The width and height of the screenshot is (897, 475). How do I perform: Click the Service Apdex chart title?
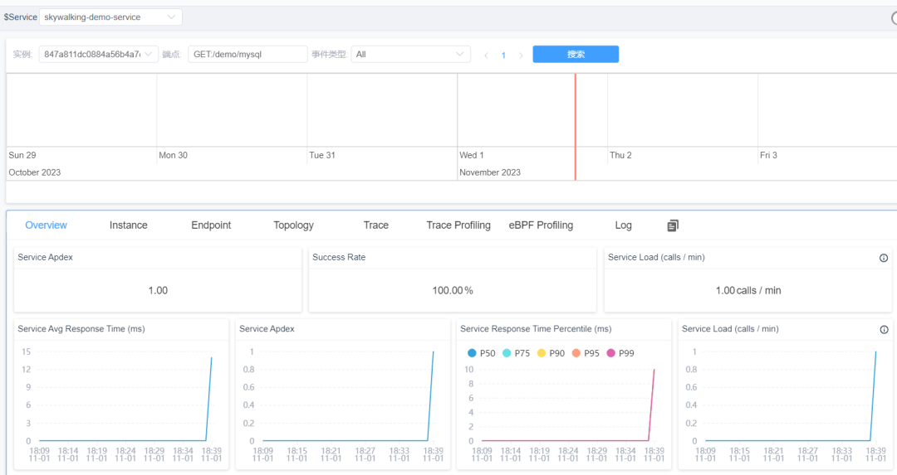[267, 329]
